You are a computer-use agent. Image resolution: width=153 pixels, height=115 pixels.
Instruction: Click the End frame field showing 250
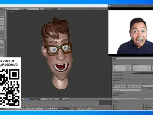(x=28, y=108)
